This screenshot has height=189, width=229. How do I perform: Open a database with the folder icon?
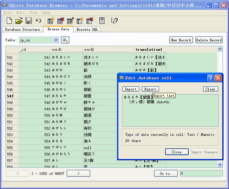click(x=19, y=21)
